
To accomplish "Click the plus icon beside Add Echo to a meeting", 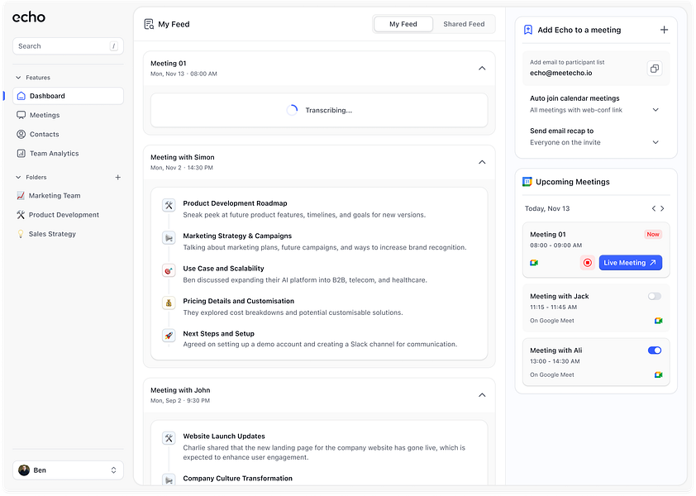I will (x=664, y=30).
